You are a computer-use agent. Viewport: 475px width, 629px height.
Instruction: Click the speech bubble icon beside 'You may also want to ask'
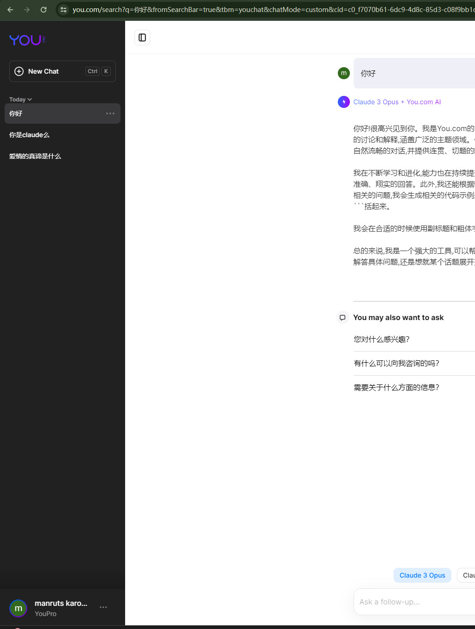(x=342, y=317)
